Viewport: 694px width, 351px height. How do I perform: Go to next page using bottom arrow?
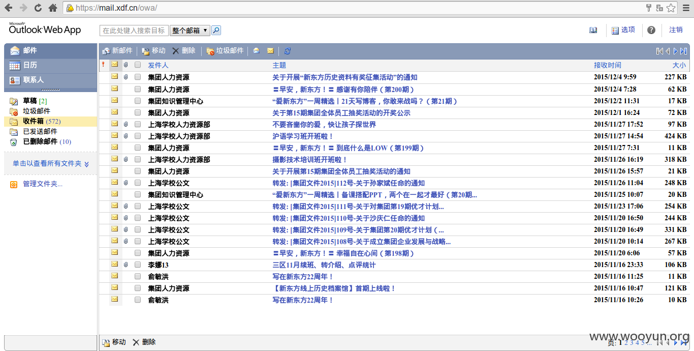tap(676, 343)
